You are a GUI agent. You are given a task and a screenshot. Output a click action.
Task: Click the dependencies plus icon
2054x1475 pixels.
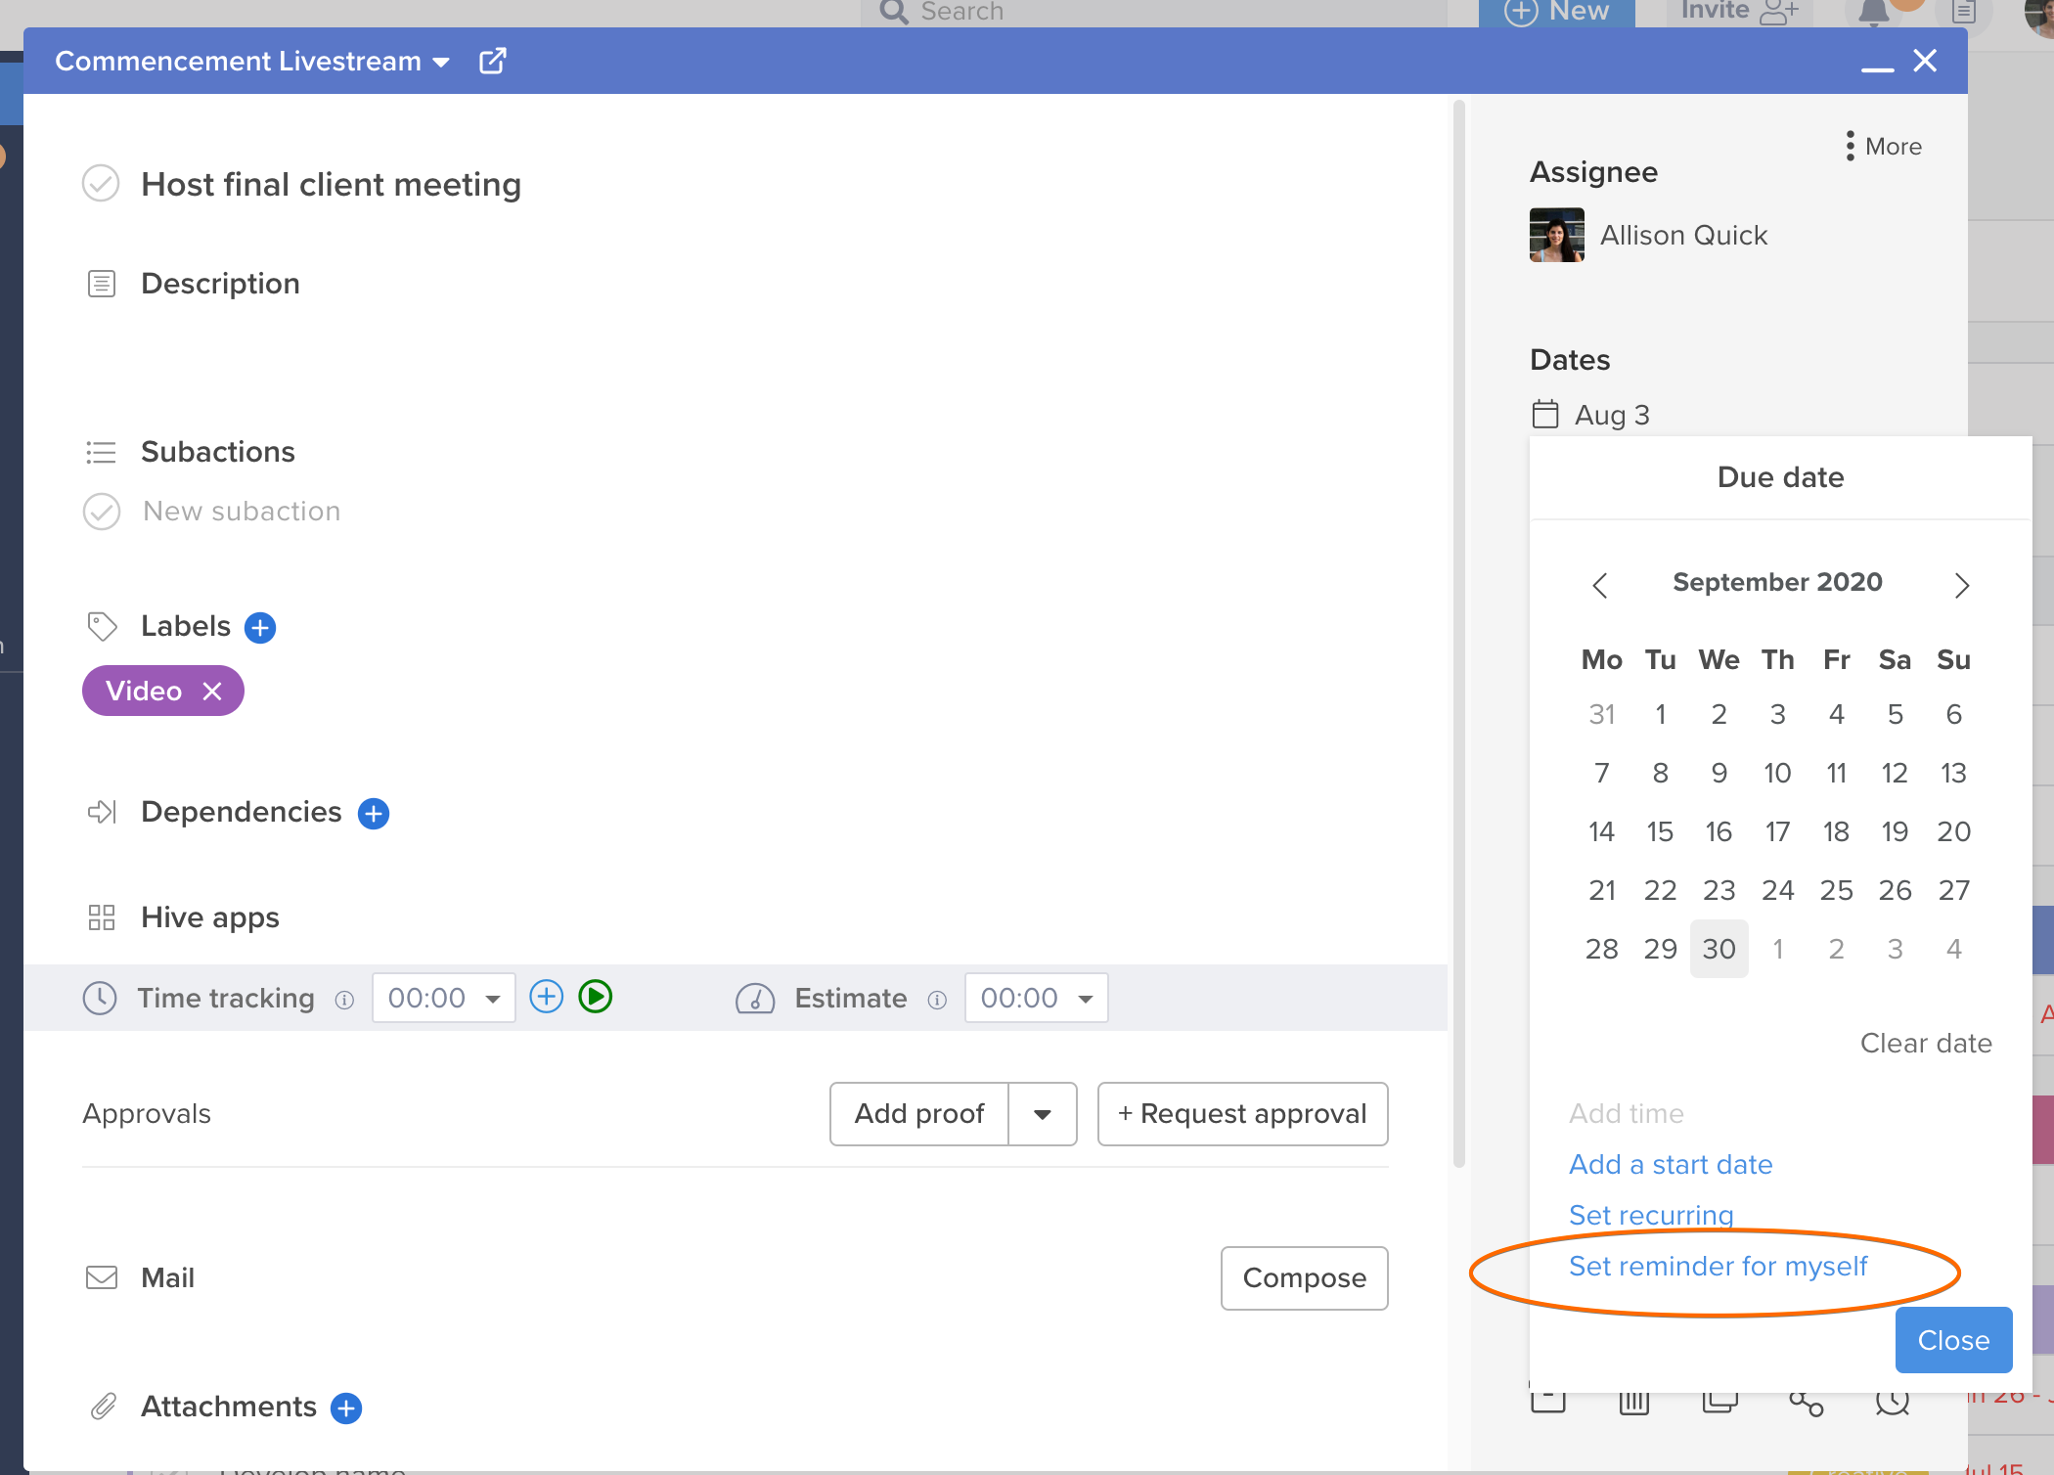pos(374,813)
